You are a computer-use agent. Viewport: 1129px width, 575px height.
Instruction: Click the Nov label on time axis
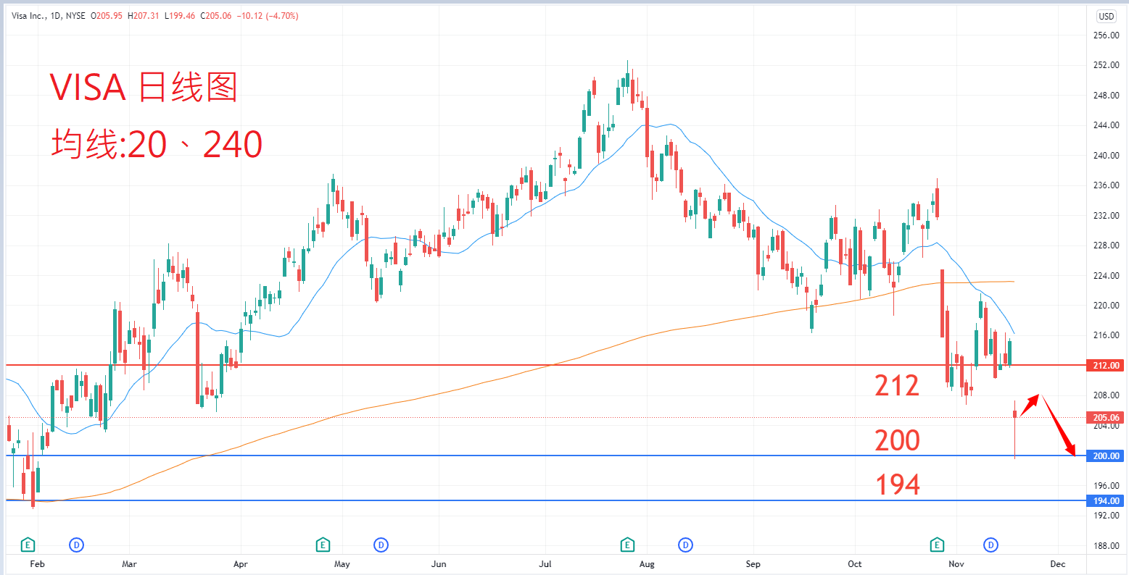click(x=957, y=563)
